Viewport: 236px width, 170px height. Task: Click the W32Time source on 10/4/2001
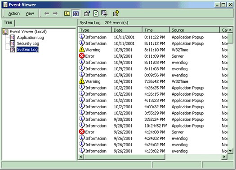[x=180, y=81]
